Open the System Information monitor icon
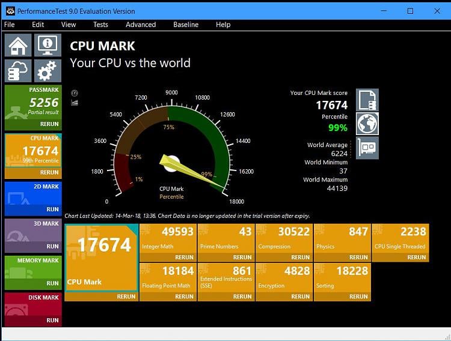Image resolution: width=451 pixels, height=341 pixels. tap(48, 45)
